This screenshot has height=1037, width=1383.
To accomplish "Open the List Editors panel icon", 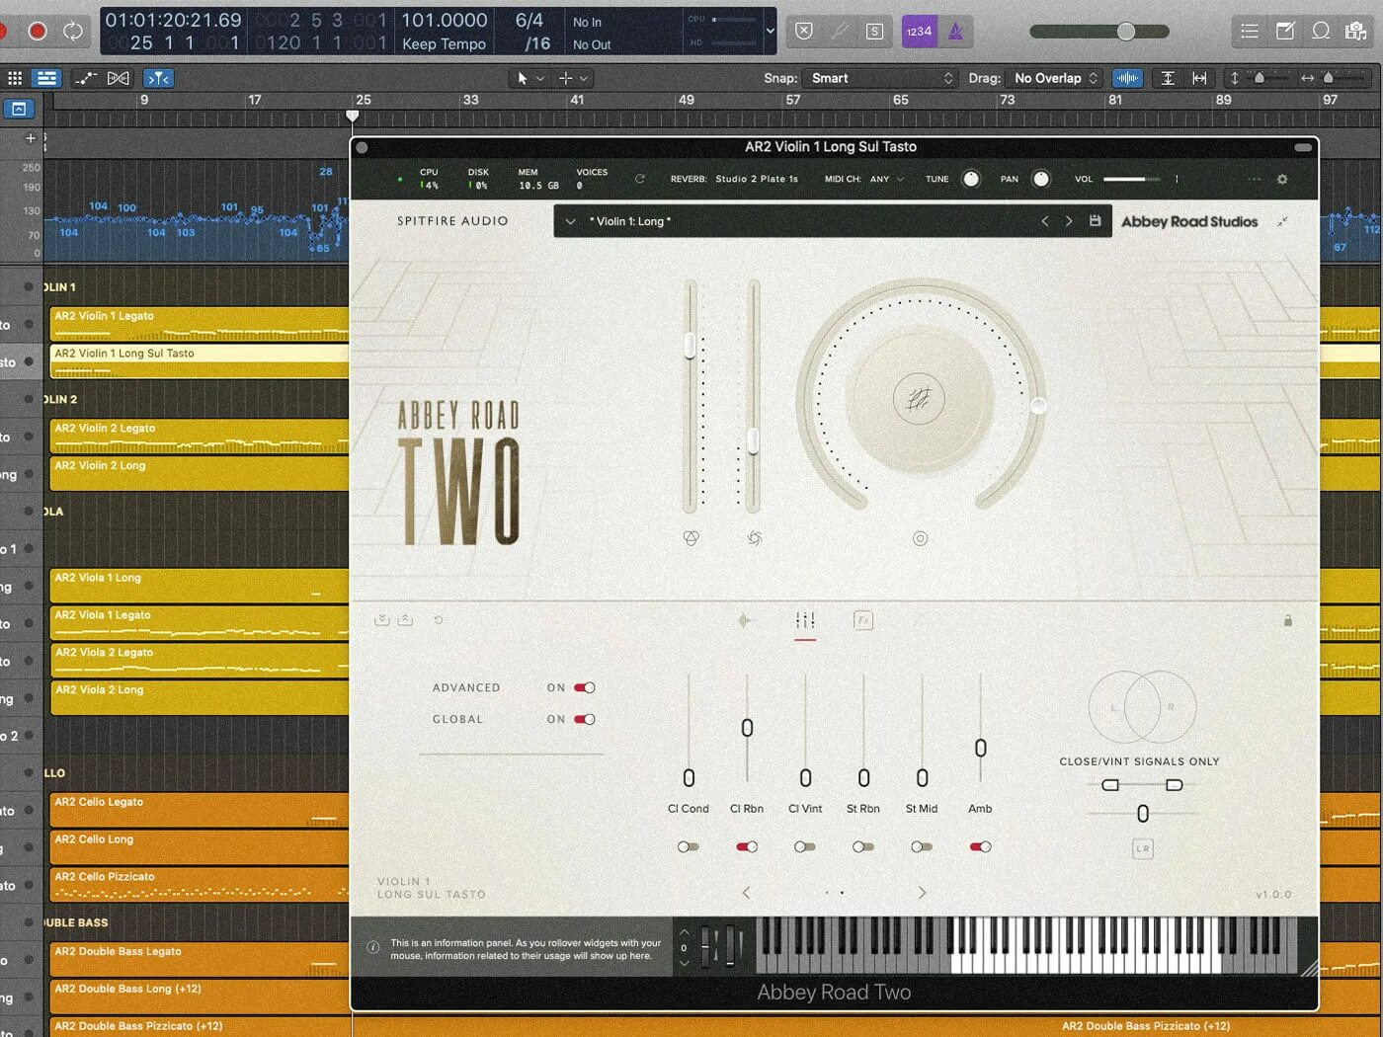I will pos(1250,32).
